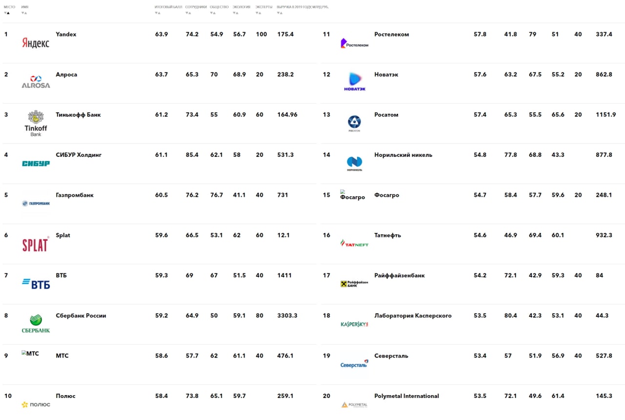Open the СИБУР Холдинг name

[x=79, y=155]
